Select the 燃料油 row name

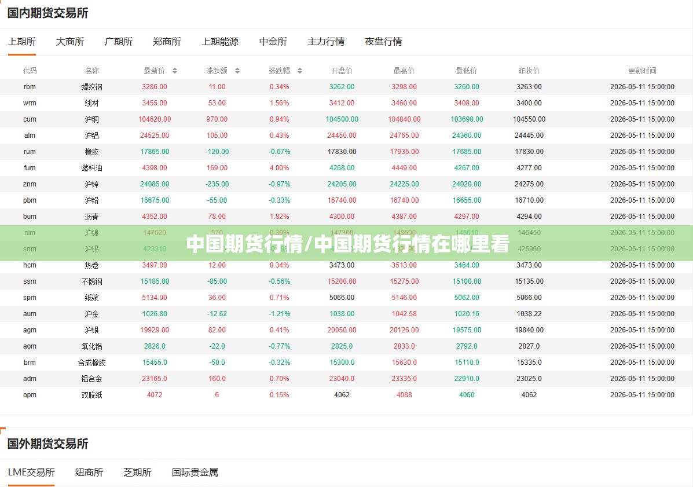click(x=92, y=168)
